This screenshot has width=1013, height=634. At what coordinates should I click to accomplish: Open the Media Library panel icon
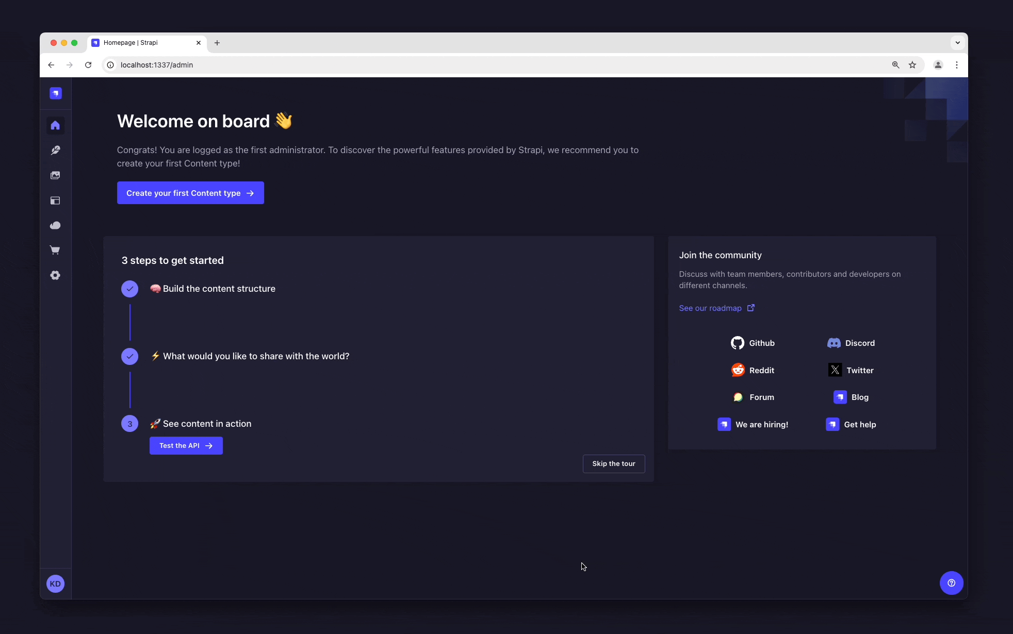click(x=56, y=175)
